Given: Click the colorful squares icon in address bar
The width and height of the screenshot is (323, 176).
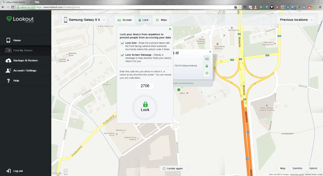Looking at the screenshot, I should click(x=236, y=7).
